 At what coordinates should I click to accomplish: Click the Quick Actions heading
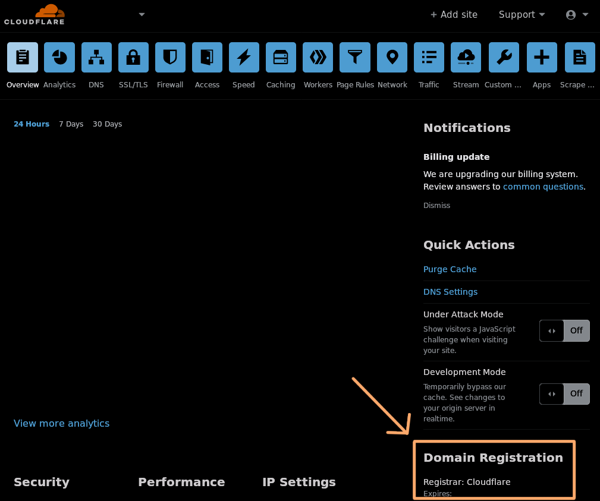(469, 245)
